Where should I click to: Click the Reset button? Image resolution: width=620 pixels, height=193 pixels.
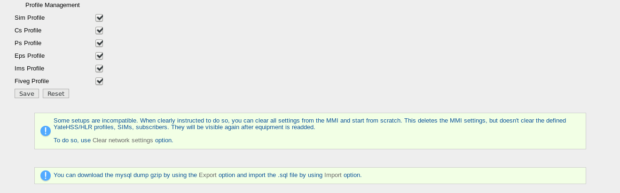pos(56,93)
